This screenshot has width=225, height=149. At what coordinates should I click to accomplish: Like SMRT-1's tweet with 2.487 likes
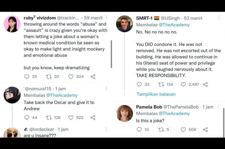click(x=184, y=84)
